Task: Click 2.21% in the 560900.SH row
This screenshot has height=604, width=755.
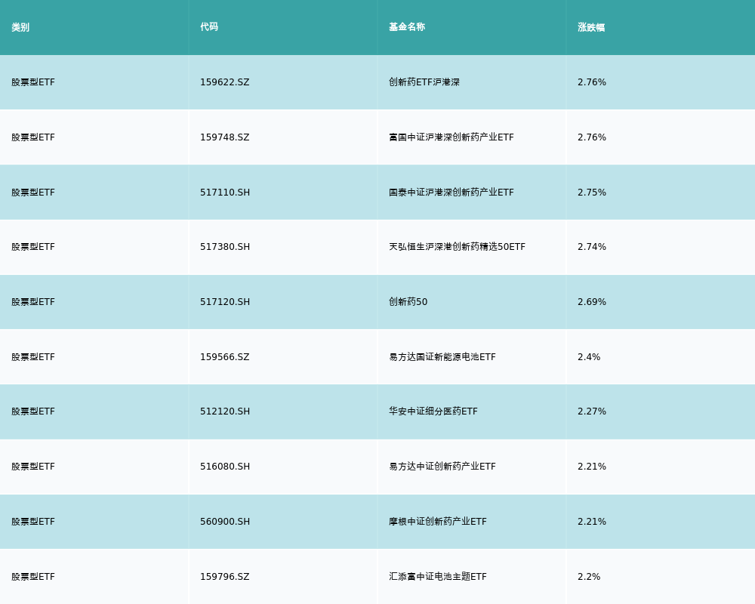Action: click(592, 522)
